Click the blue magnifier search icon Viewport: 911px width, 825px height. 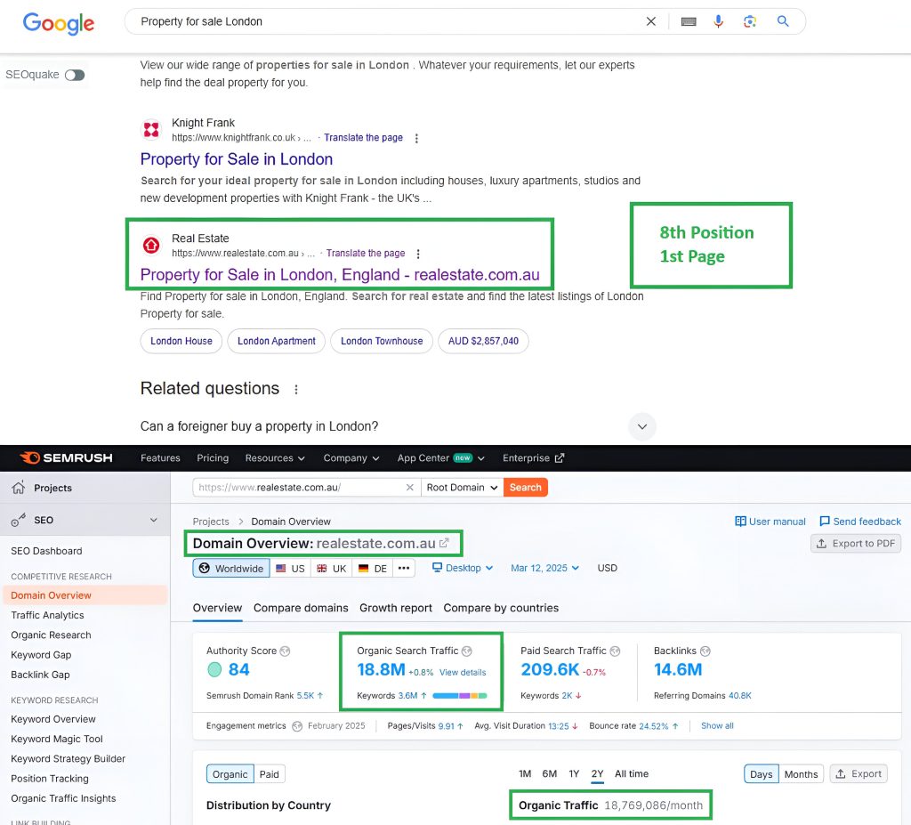point(783,21)
